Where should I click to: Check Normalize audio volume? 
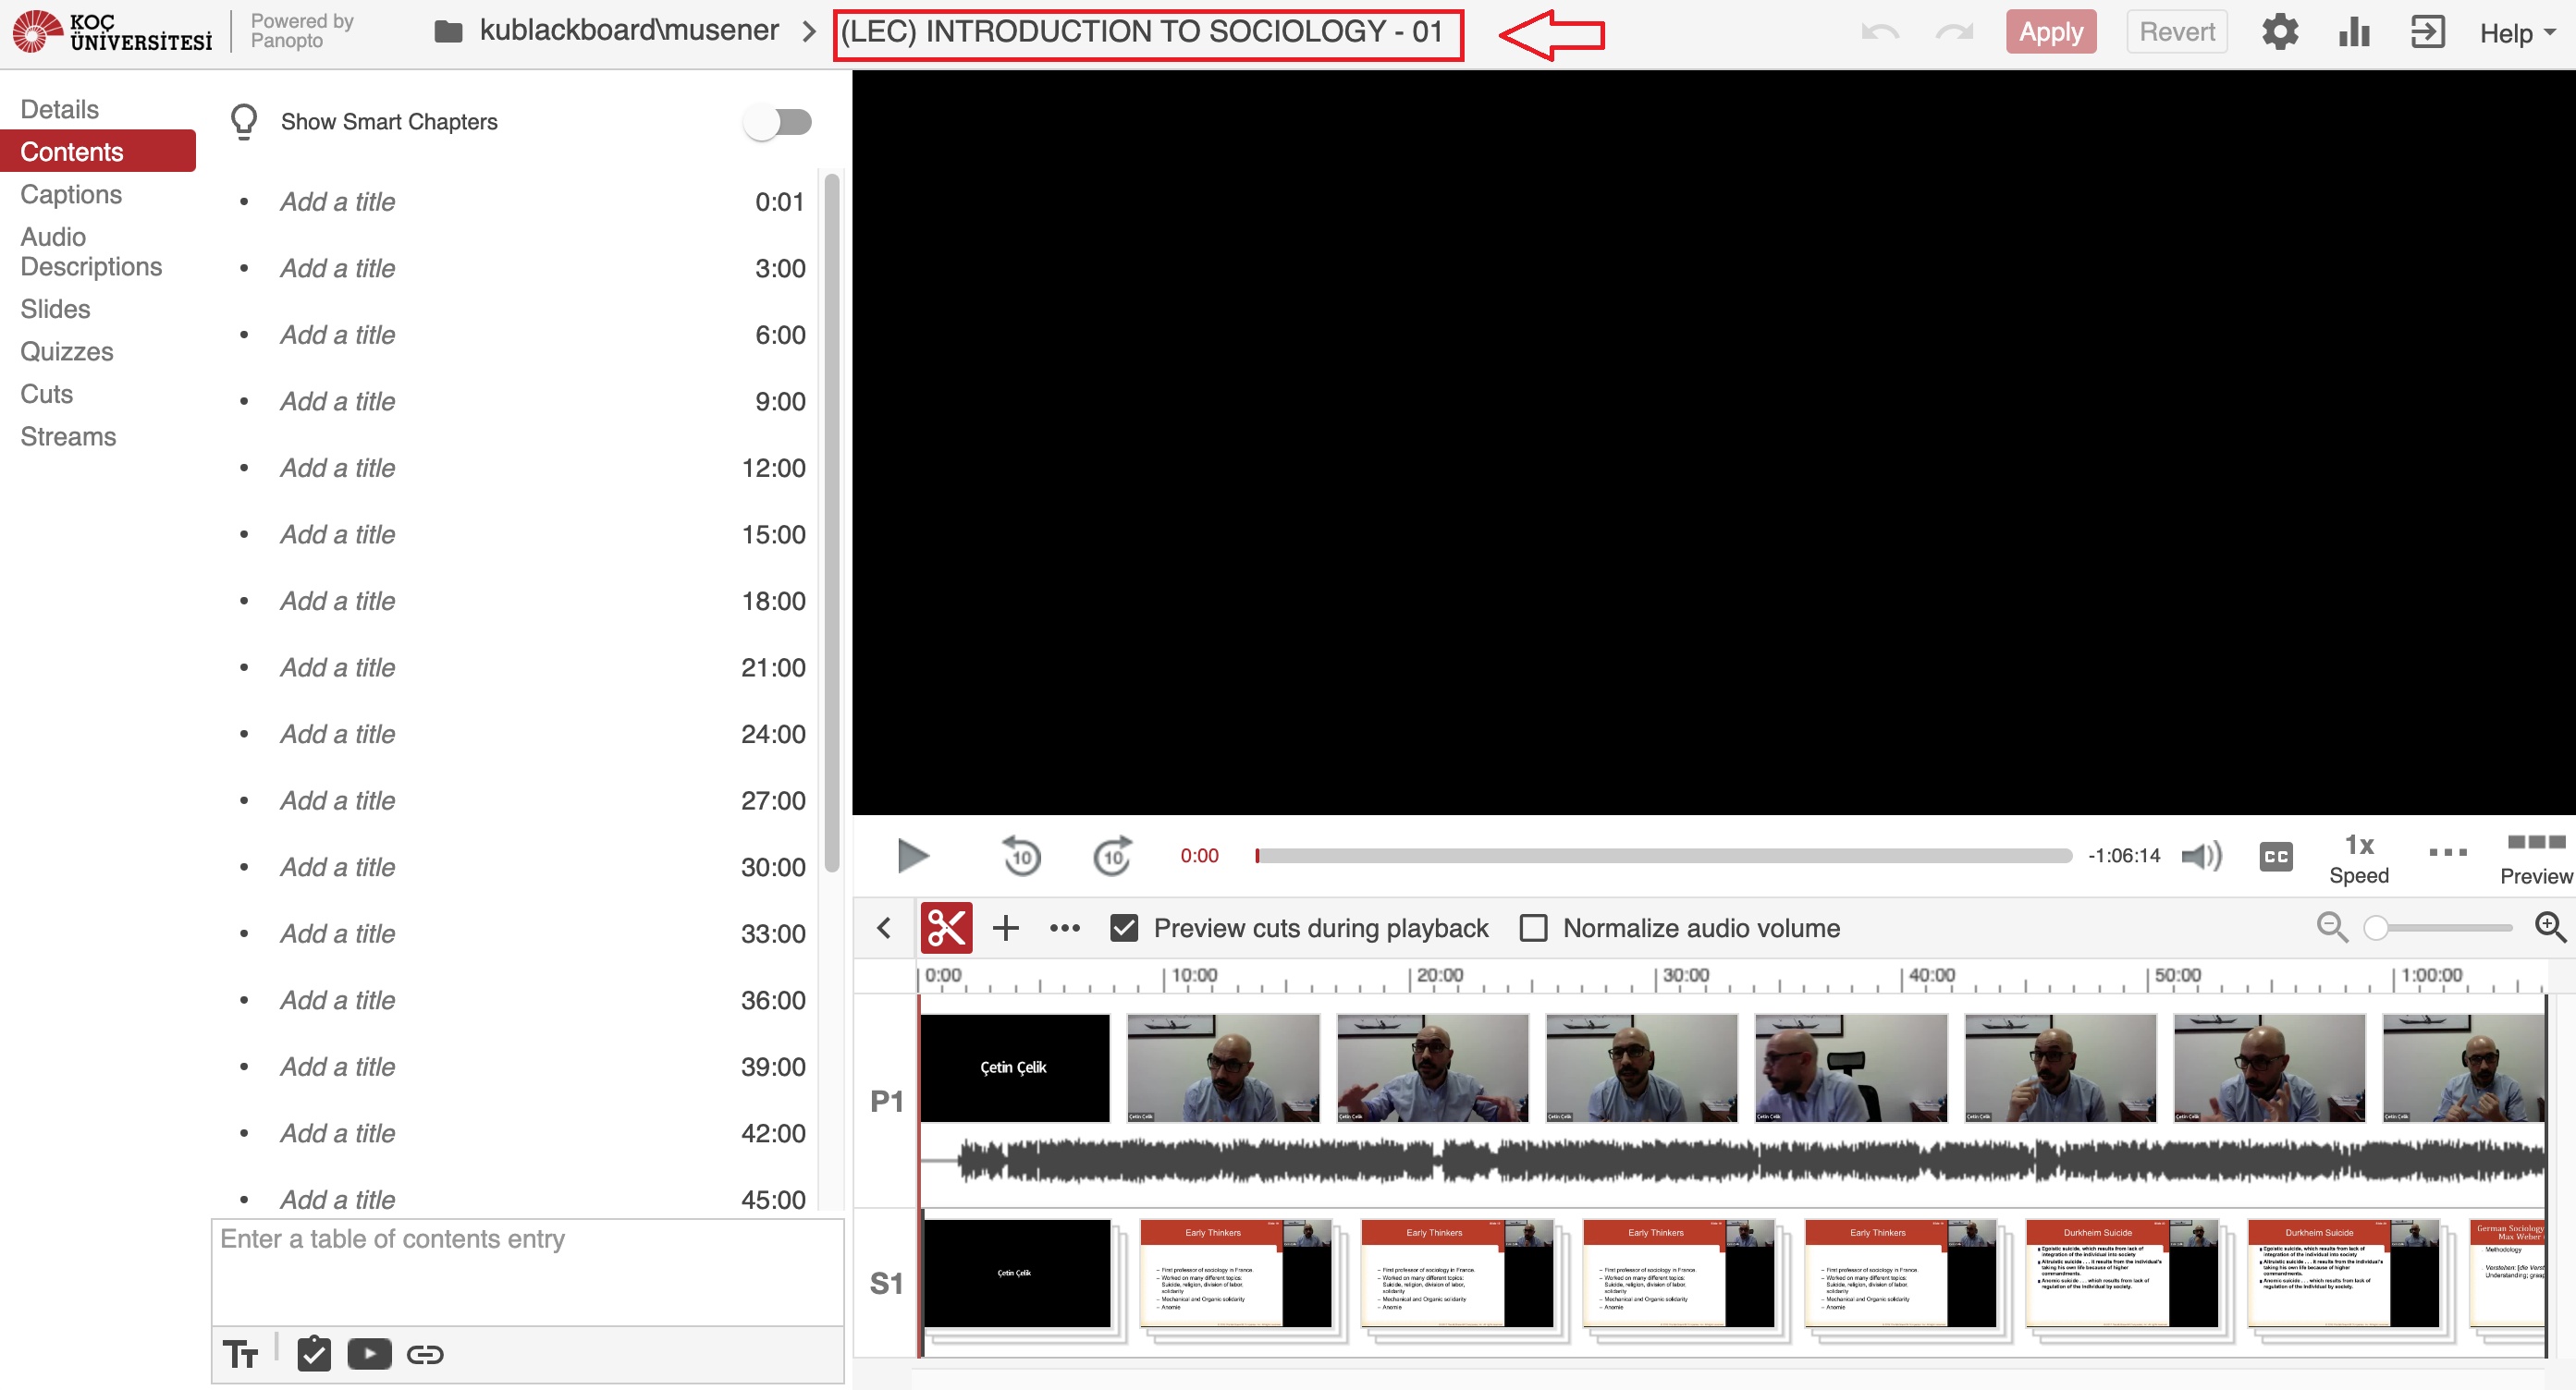(1533, 927)
